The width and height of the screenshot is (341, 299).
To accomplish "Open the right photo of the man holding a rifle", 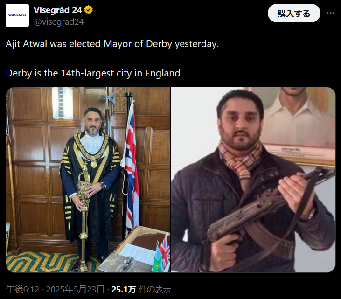I will pos(253,180).
